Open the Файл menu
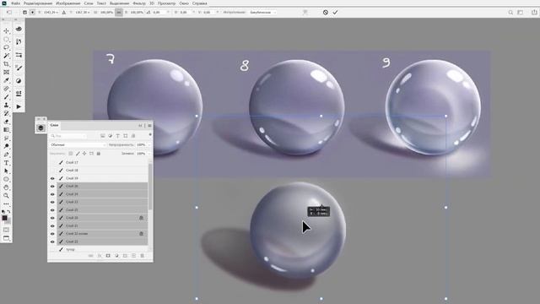 click(15, 3)
